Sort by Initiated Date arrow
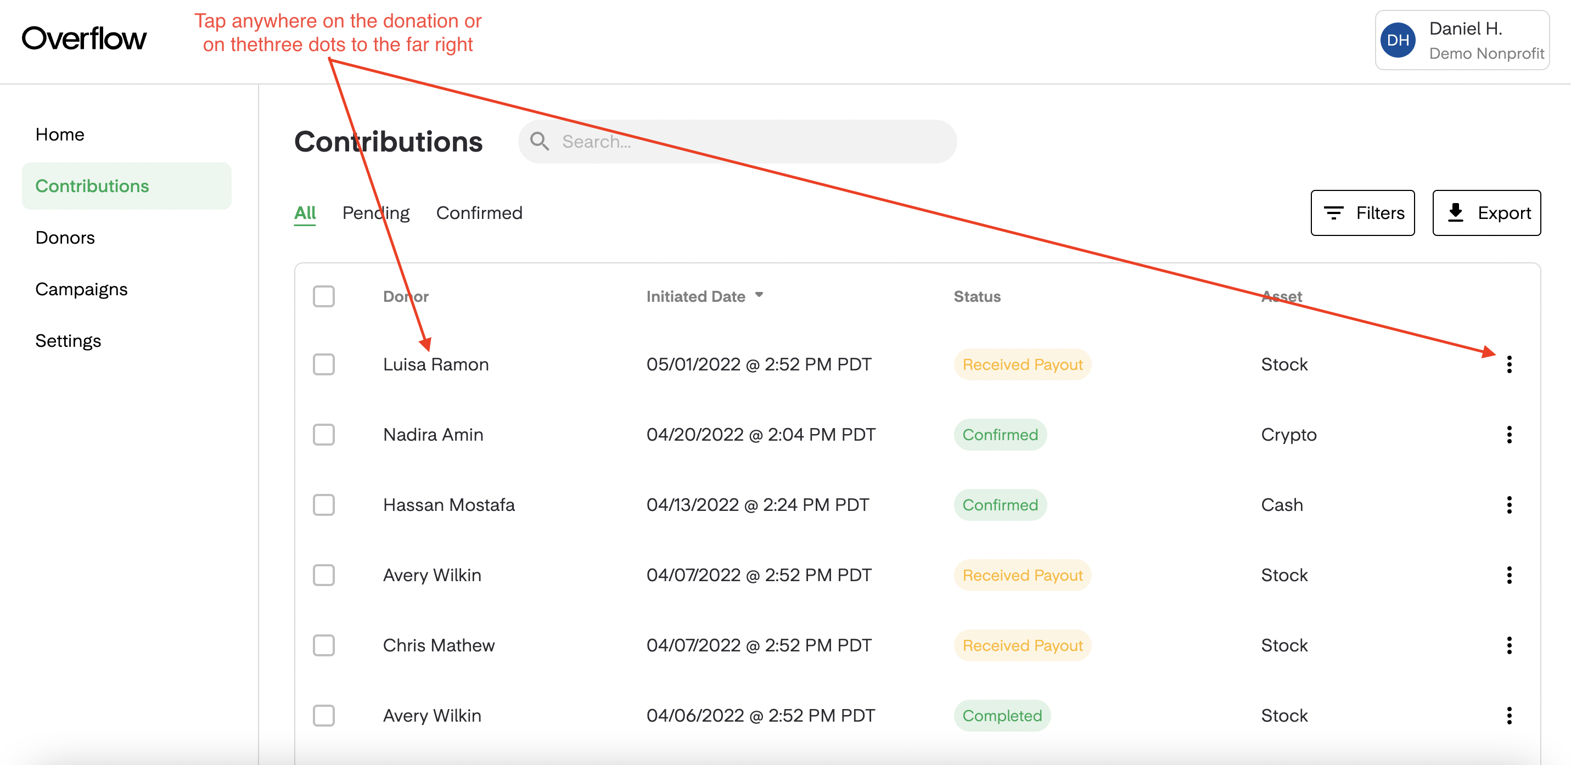 click(x=759, y=295)
